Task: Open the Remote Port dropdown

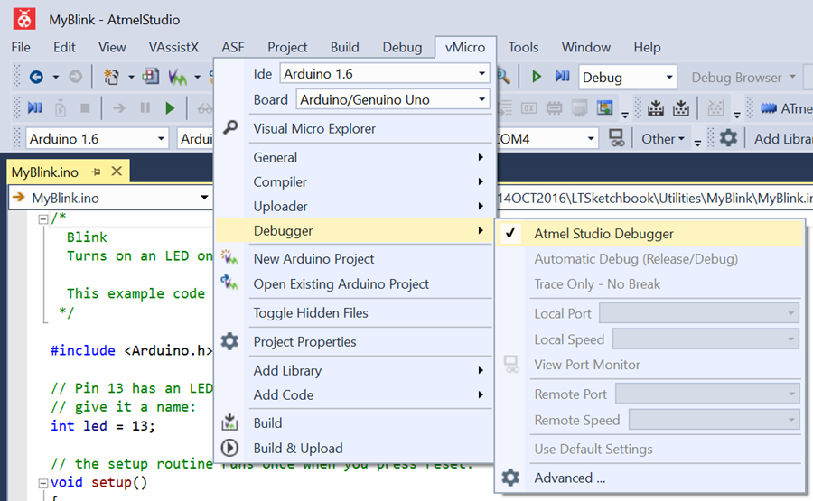Action: pyautogui.click(x=707, y=394)
